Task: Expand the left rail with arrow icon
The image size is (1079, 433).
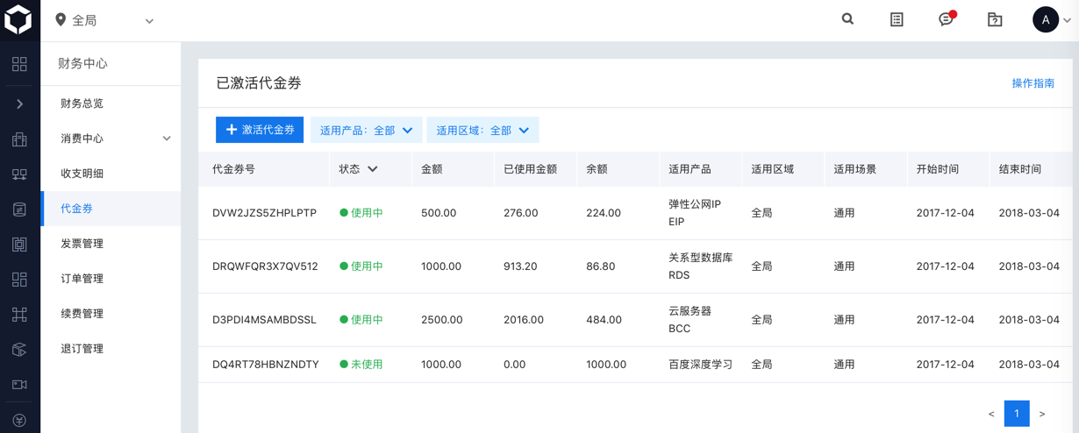Action: coord(19,103)
